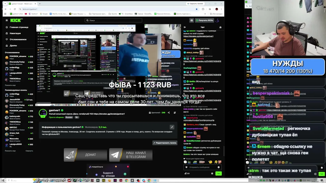Focus the Kick Поиск search field

113,20
